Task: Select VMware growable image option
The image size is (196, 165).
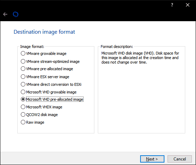Action: 44,53
